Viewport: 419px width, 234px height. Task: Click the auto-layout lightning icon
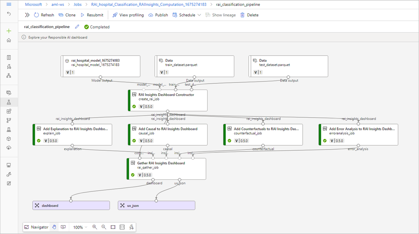(131, 227)
